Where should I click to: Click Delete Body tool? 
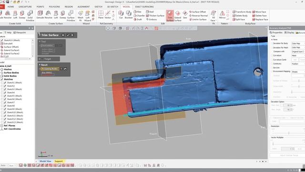pyautogui.click(x=240, y=16)
